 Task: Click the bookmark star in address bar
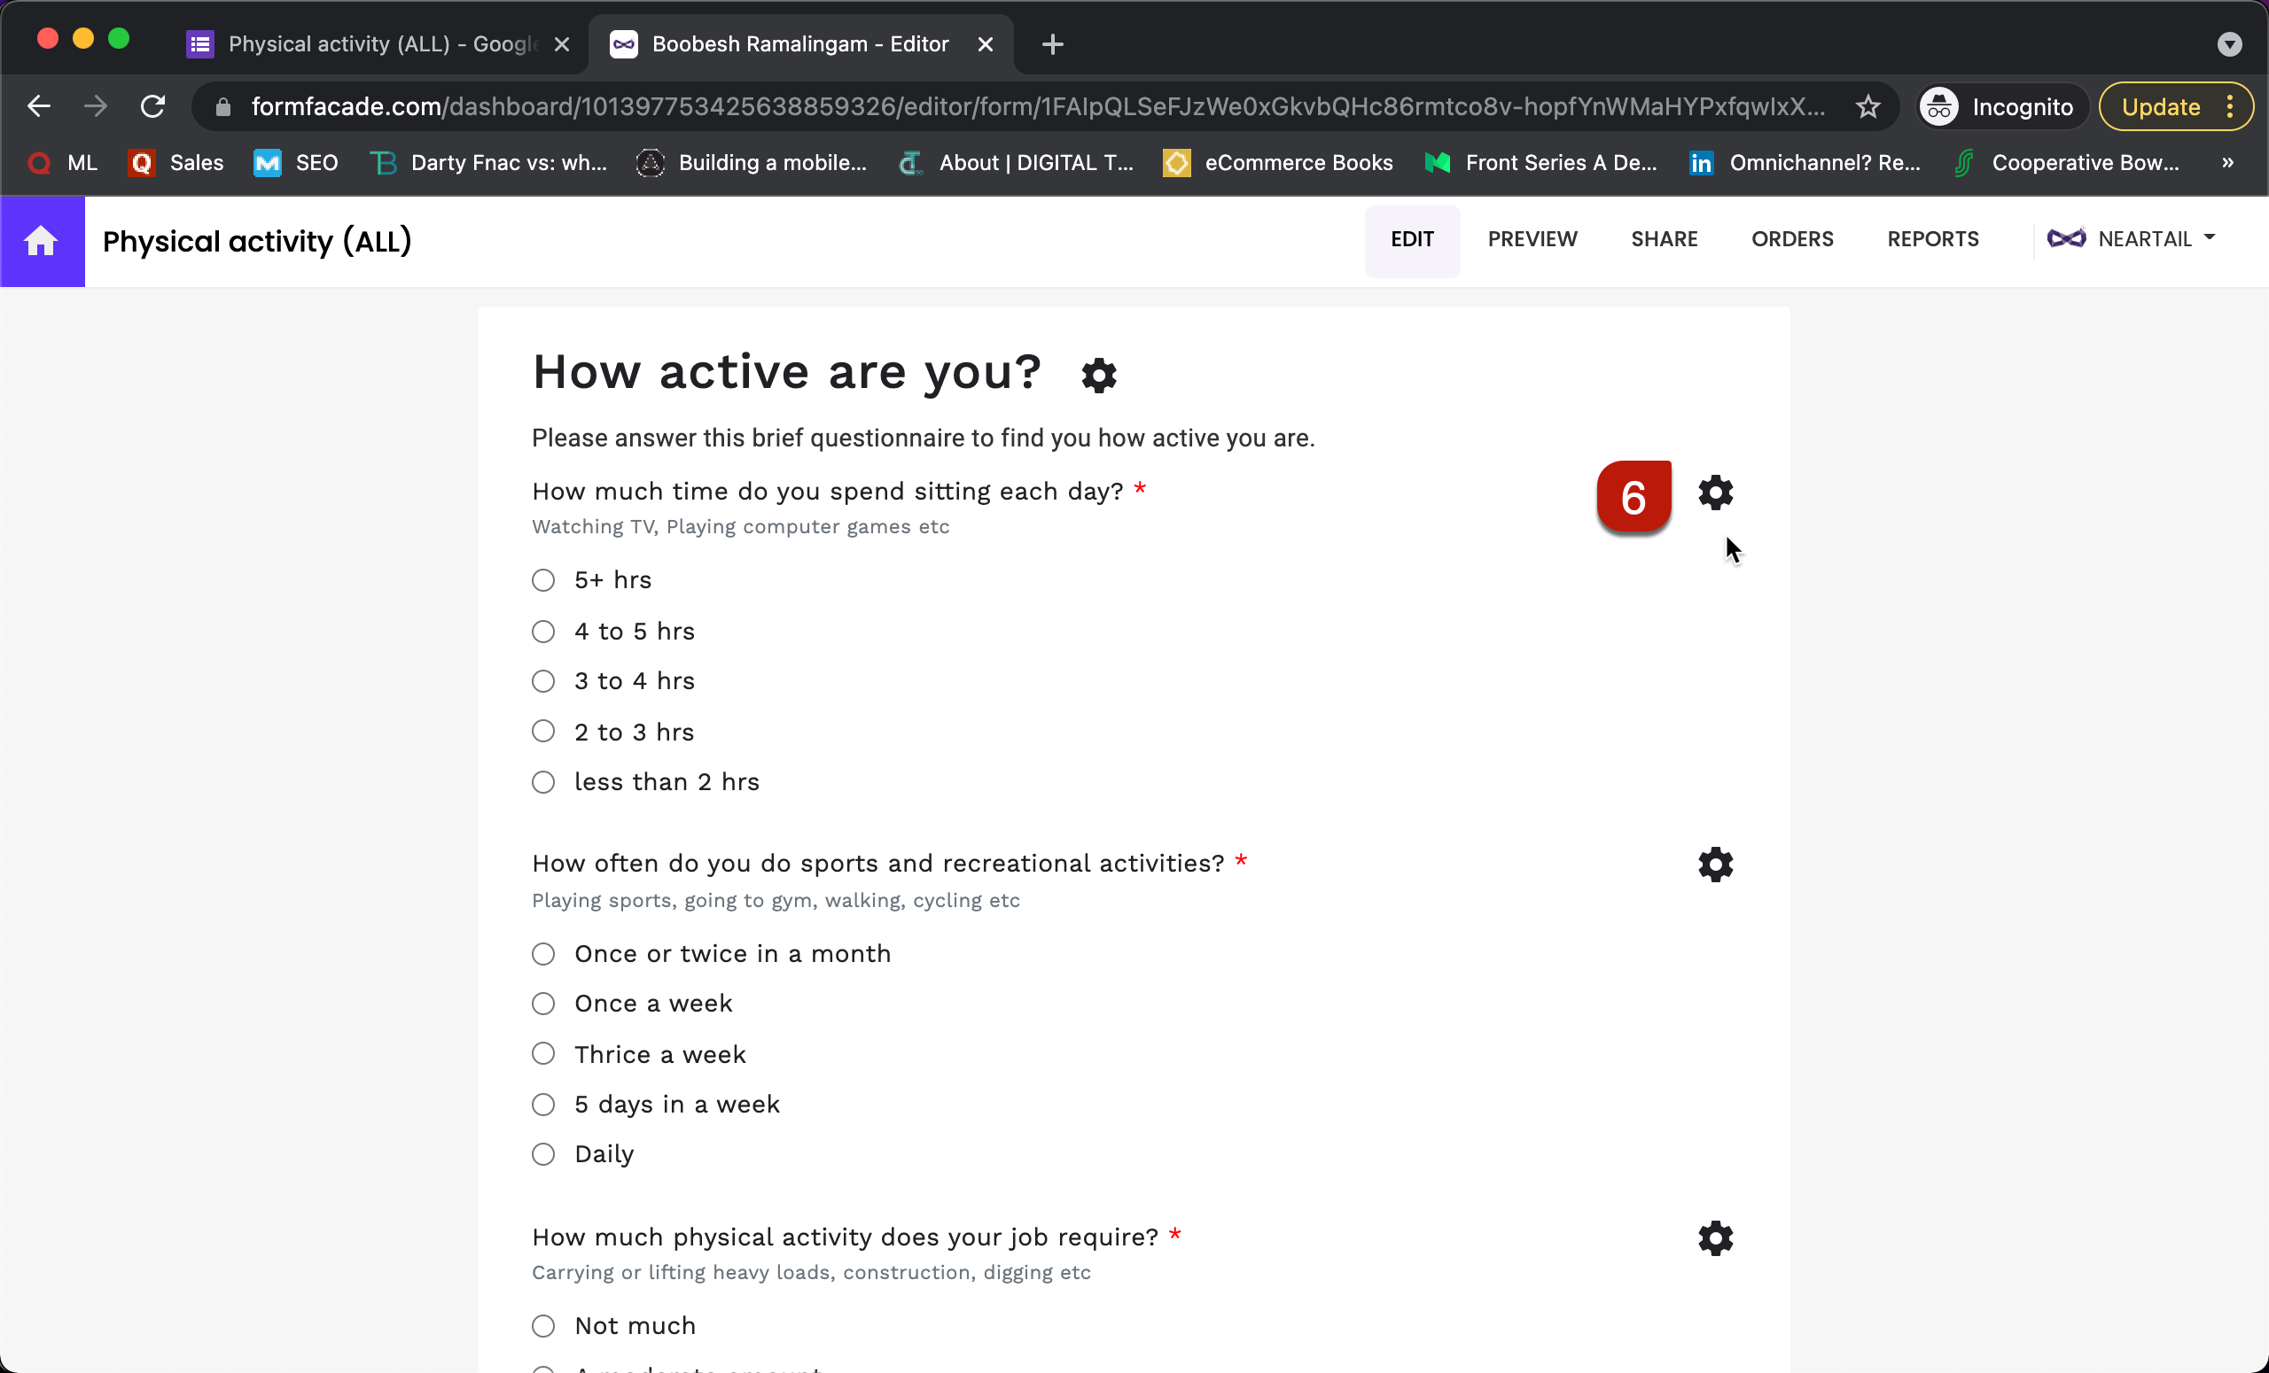(x=1869, y=105)
